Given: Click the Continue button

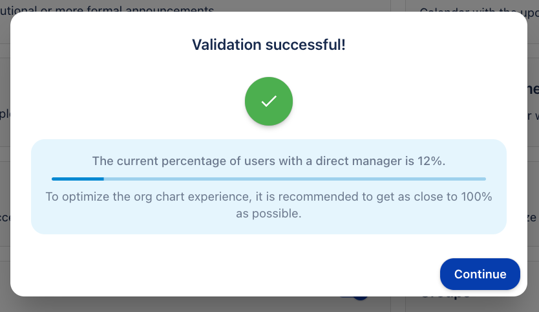Looking at the screenshot, I should [x=480, y=274].
